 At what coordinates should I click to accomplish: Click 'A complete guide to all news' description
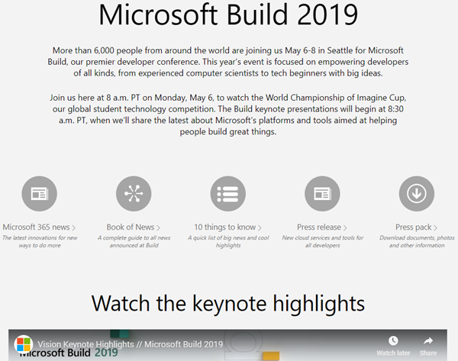(x=134, y=241)
